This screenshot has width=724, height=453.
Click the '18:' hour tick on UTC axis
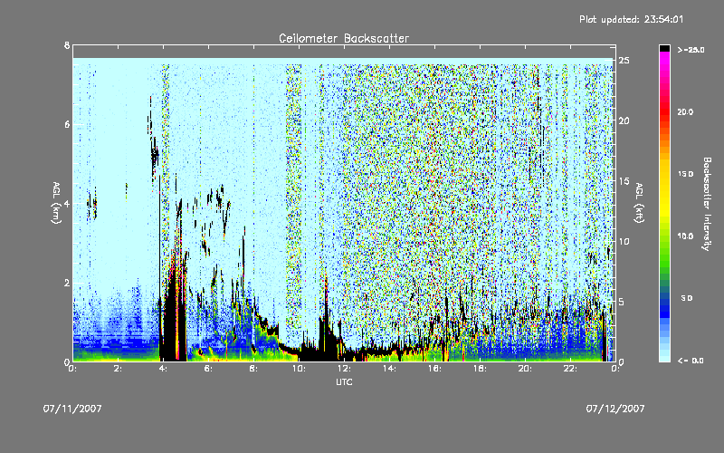point(481,369)
